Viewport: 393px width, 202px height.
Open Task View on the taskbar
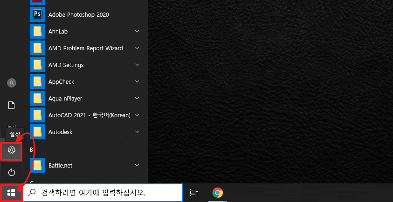tap(194, 193)
